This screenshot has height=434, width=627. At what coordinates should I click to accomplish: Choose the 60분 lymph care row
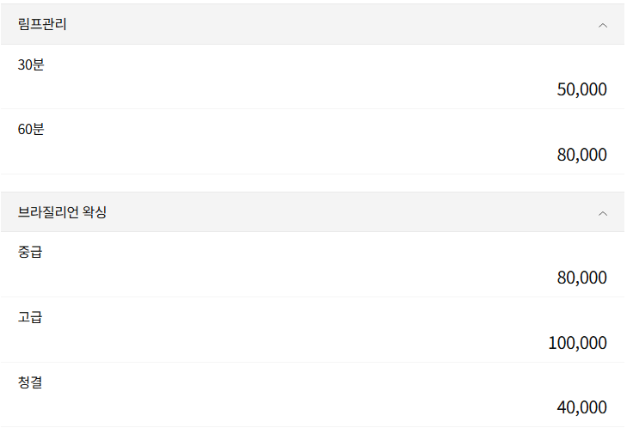pyautogui.click(x=312, y=143)
